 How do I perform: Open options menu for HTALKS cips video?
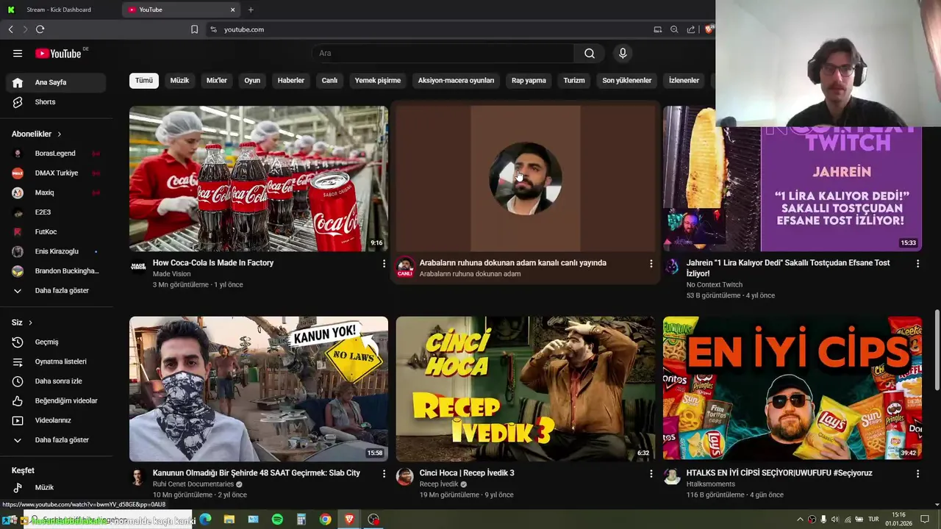(x=917, y=474)
